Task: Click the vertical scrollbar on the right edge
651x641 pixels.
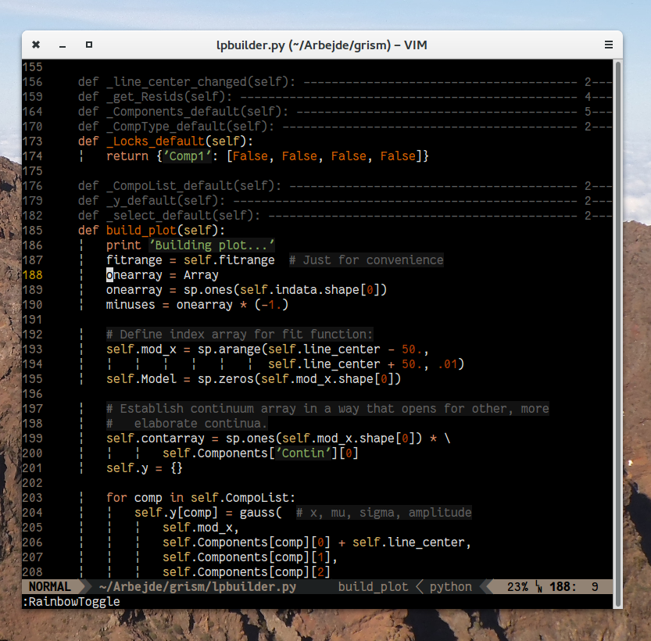Action: 617,335
